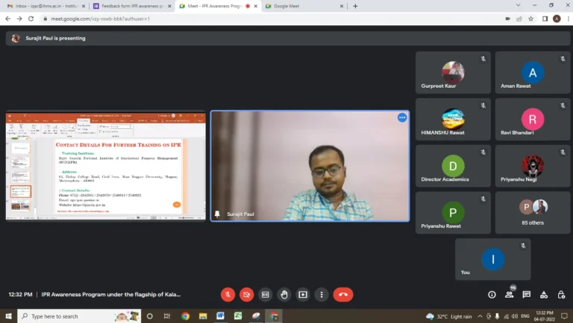The width and height of the screenshot is (573, 323).
Task: Raise hand in the meeting
Action: tap(284, 295)
